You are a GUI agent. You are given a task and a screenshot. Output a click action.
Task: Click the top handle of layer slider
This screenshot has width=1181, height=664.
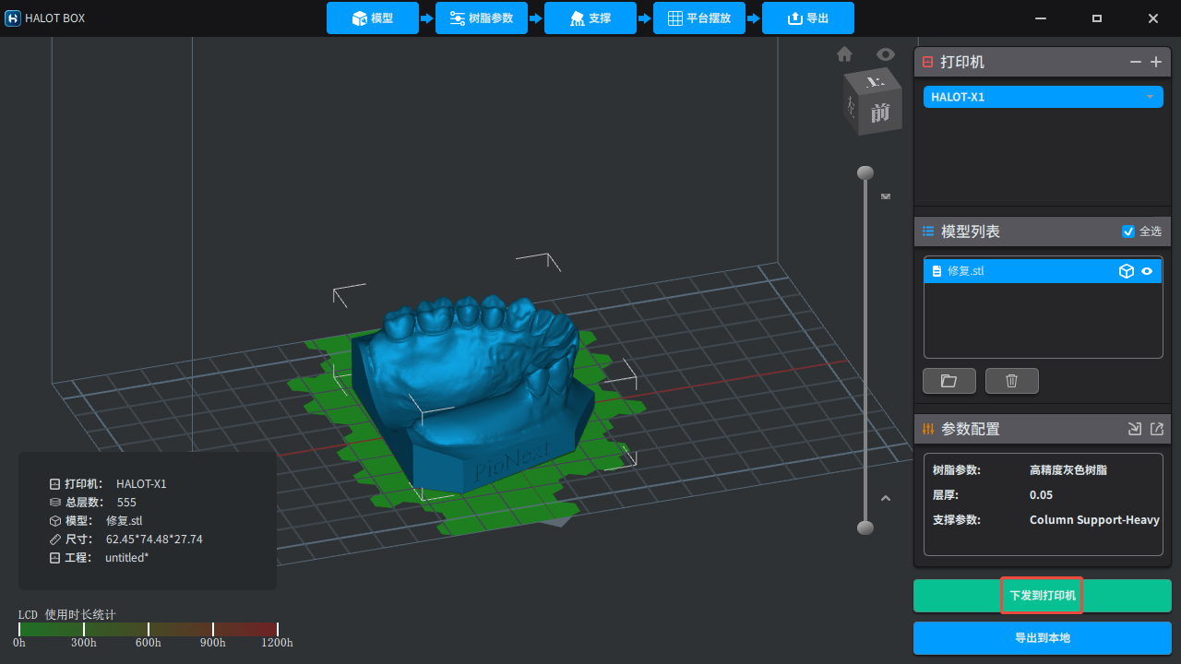tap(865, 172)
